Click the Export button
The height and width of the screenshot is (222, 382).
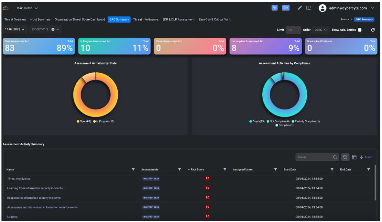click(366, 157)
